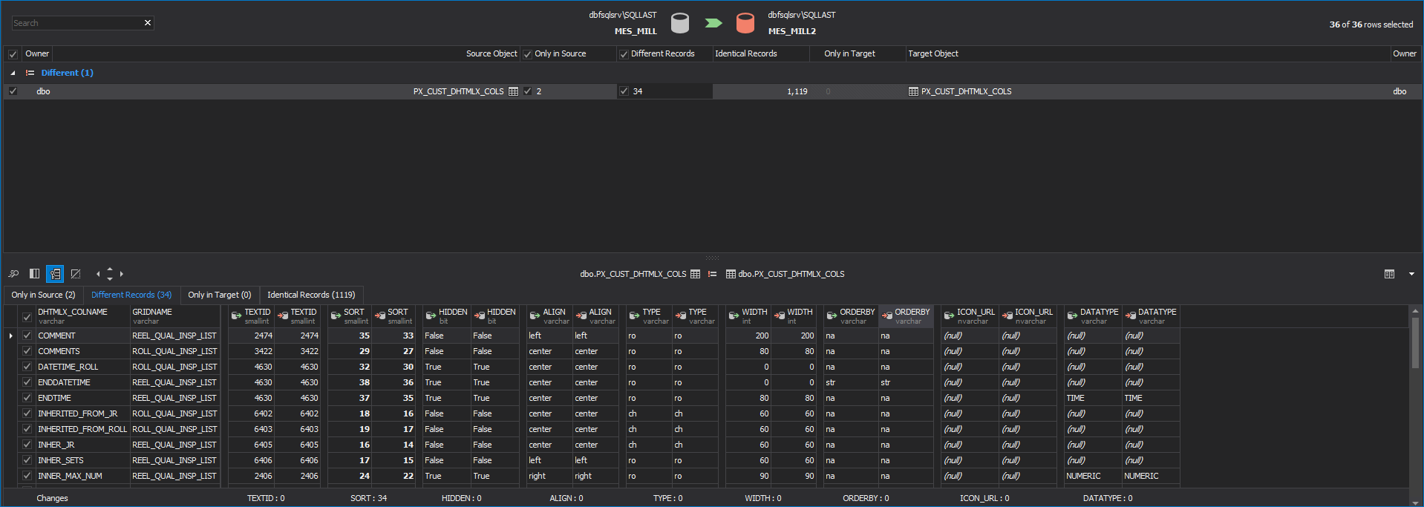The image size is (1424, 507).
Task: Click the diagonal-slash square icon
Action: point(76,274)
